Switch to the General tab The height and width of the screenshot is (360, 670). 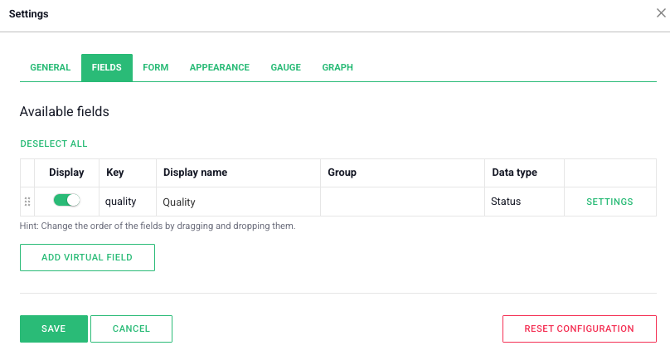(51, 67)
